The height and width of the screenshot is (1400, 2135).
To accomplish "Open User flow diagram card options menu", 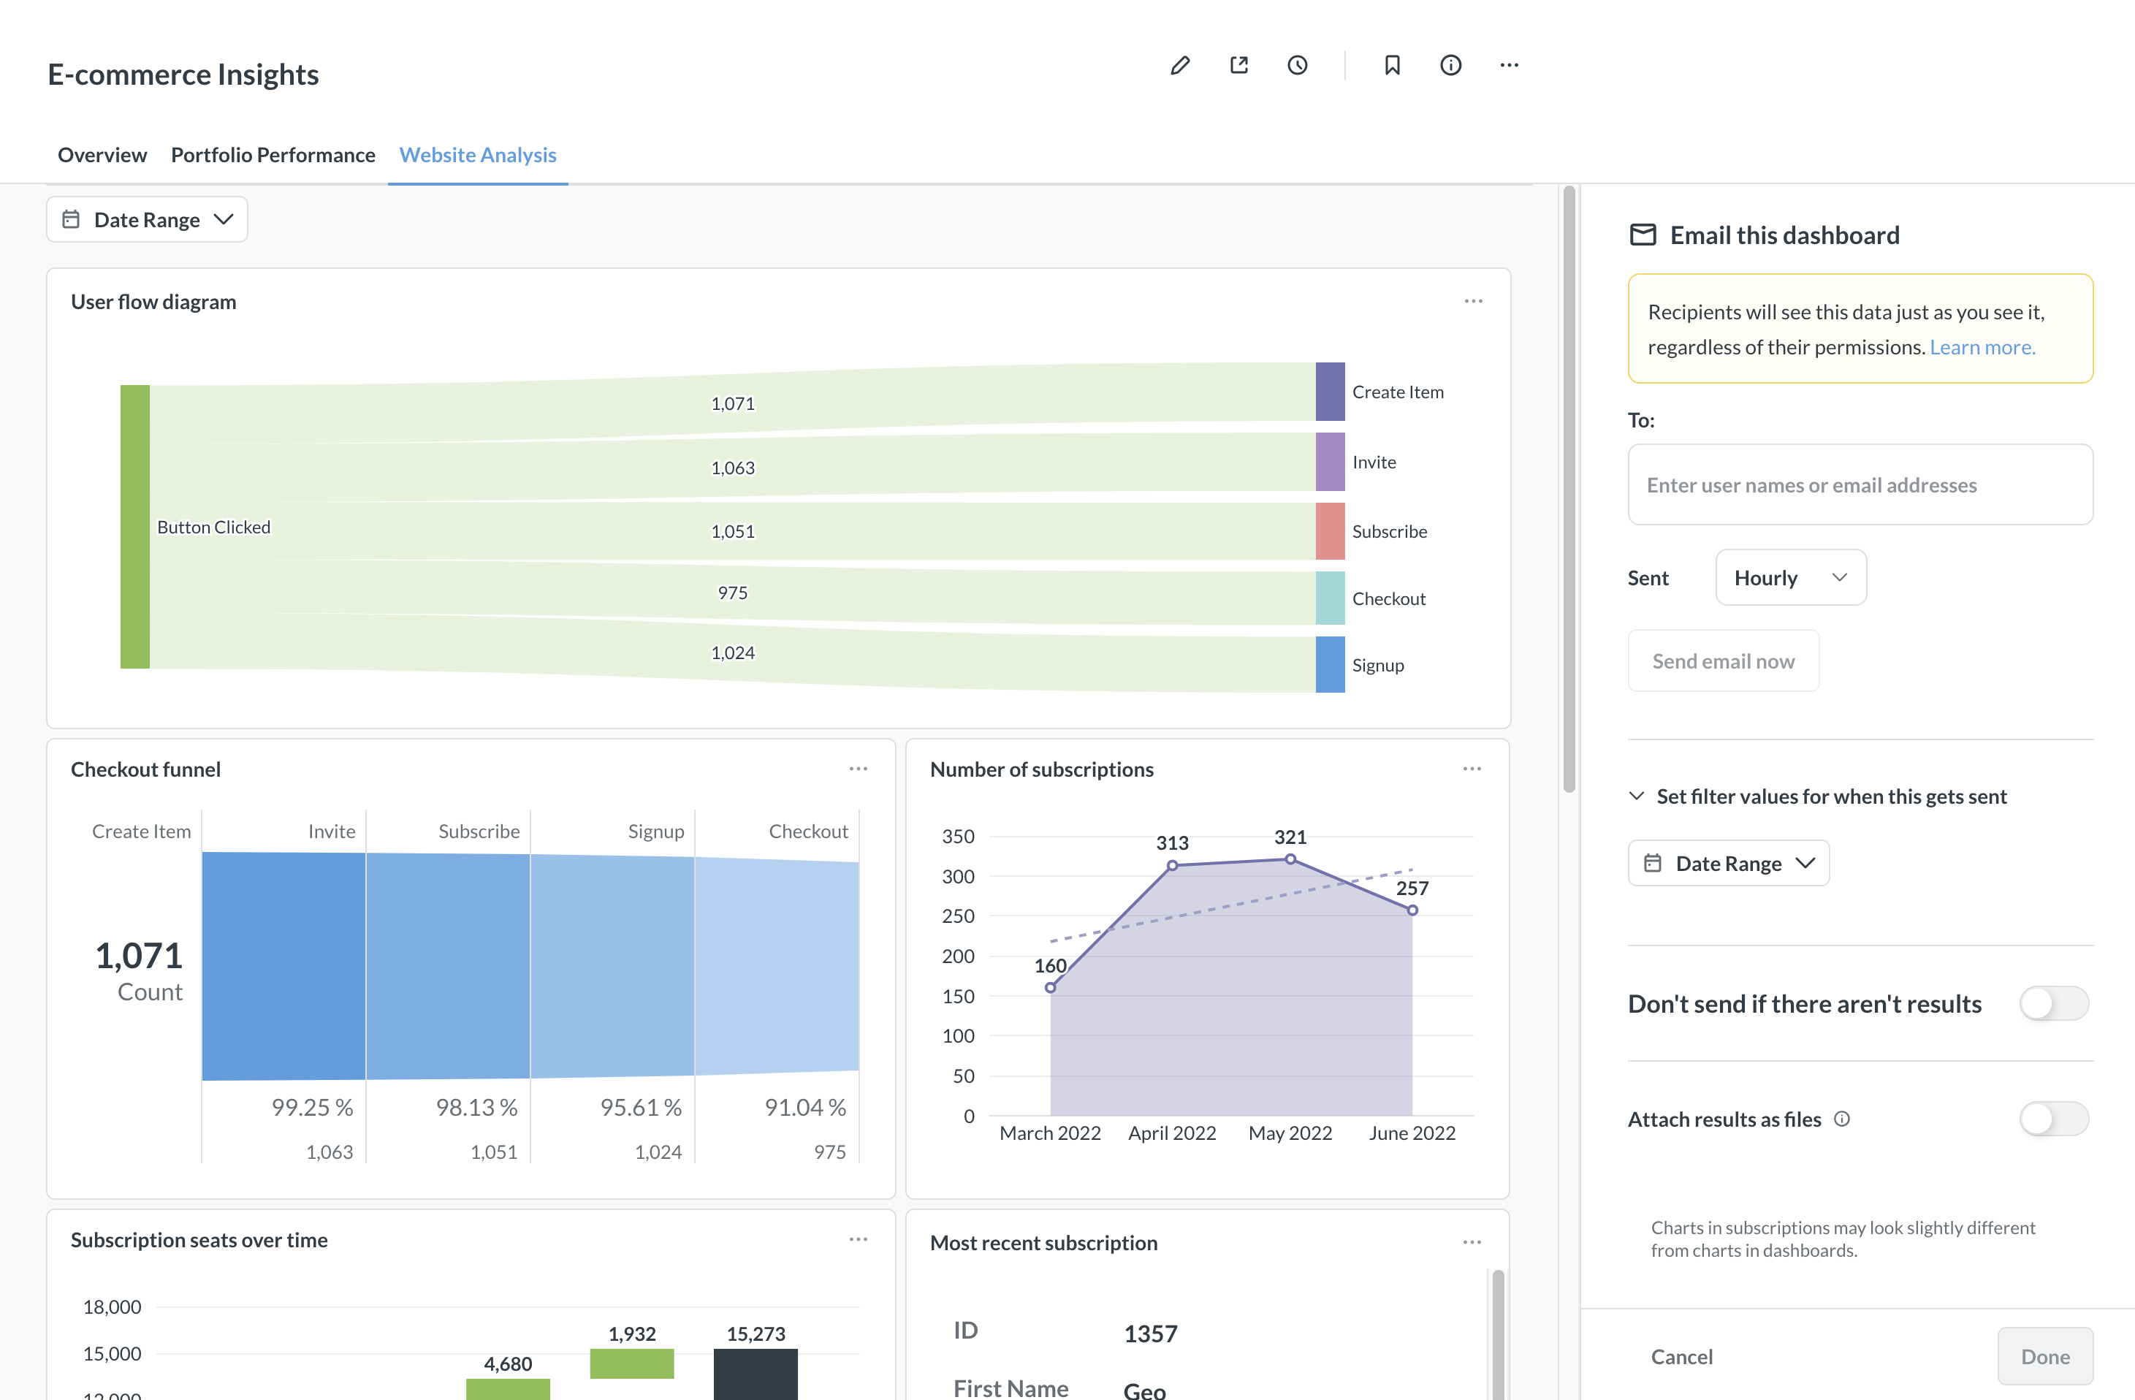I will 1474,301.
